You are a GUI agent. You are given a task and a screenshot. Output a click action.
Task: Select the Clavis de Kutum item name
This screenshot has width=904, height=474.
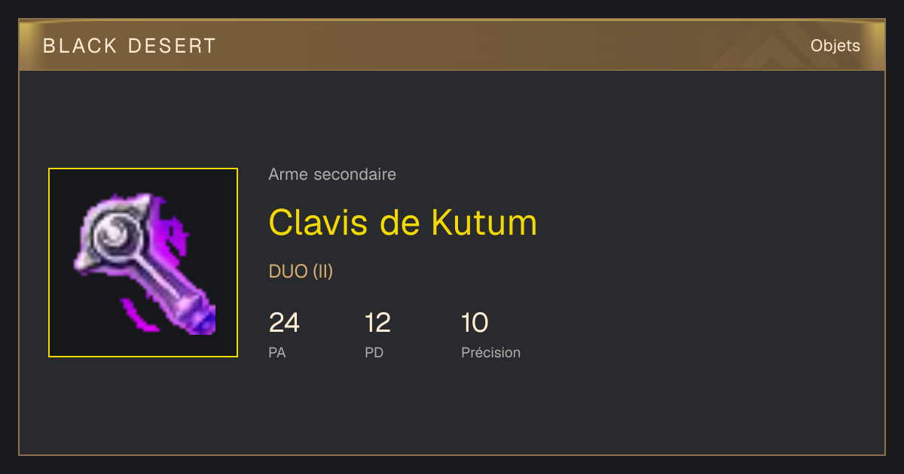pos(403,223)
